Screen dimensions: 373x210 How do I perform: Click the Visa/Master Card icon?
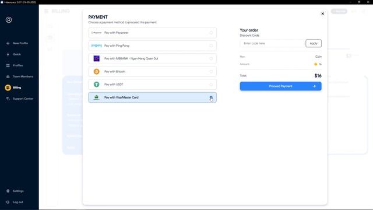point(96,97)
